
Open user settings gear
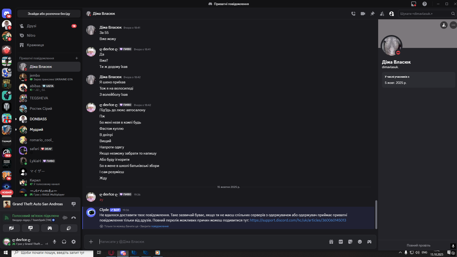tap(74, 242)
